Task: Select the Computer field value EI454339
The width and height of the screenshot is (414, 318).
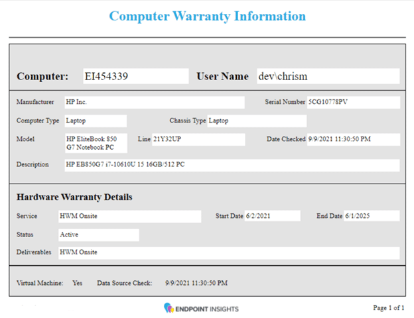Action: [136, 76]
